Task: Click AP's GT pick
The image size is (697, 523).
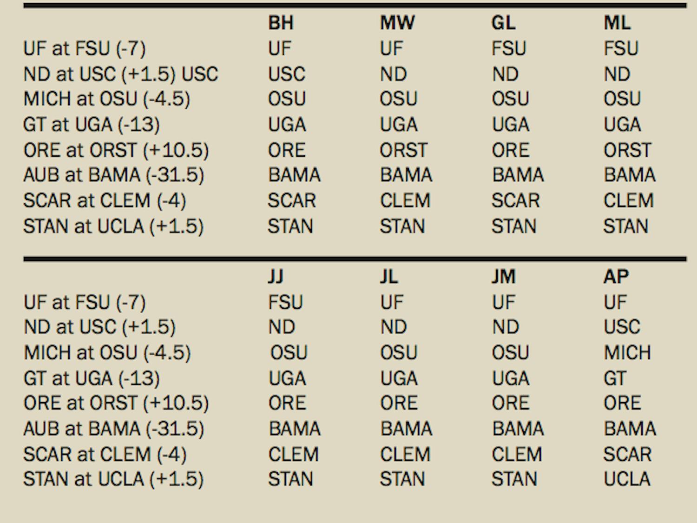Action: (615, 378)
